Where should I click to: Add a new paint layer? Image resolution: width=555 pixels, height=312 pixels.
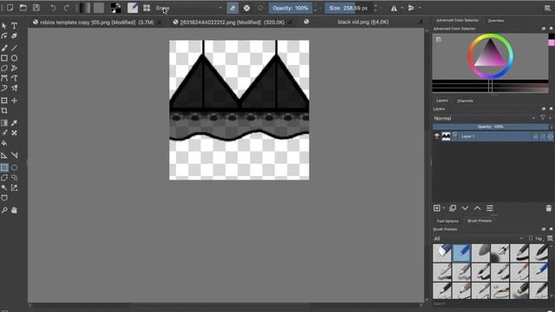[437, 208]
